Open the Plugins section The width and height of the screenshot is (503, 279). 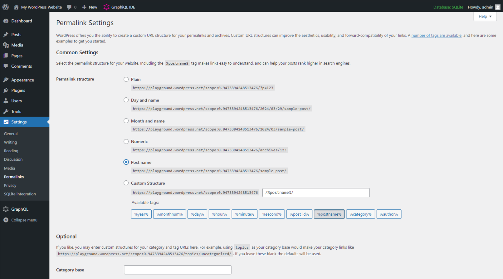(18, 90)
